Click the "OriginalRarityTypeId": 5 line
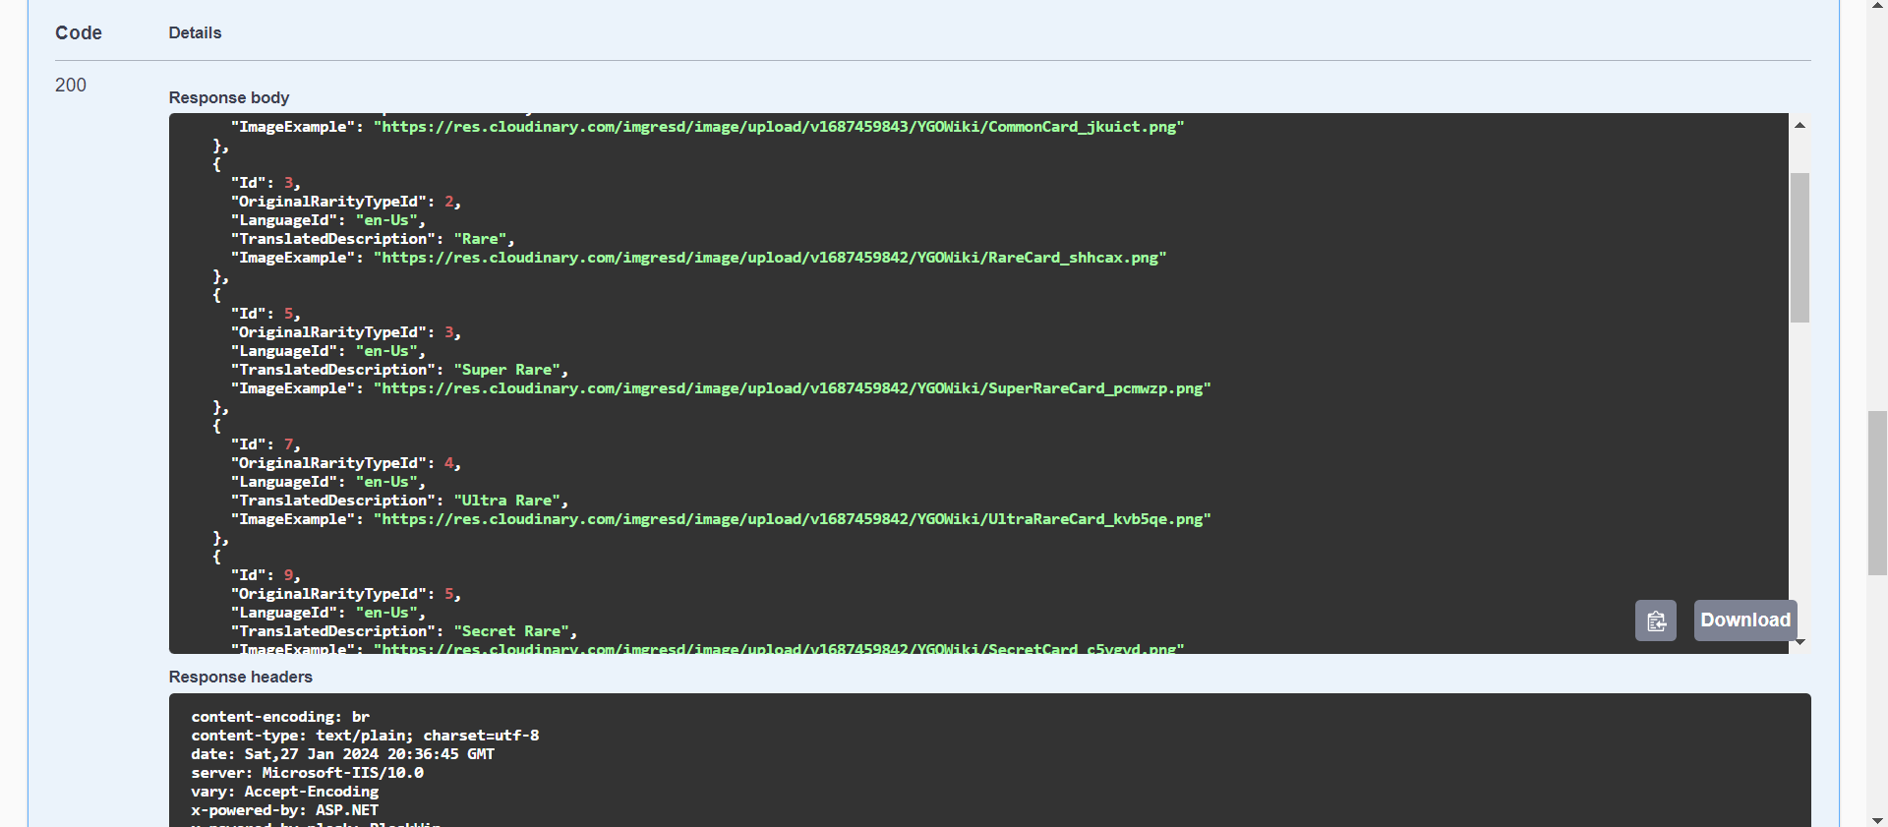Screen dimensions: 1888x827 [346, 594]
